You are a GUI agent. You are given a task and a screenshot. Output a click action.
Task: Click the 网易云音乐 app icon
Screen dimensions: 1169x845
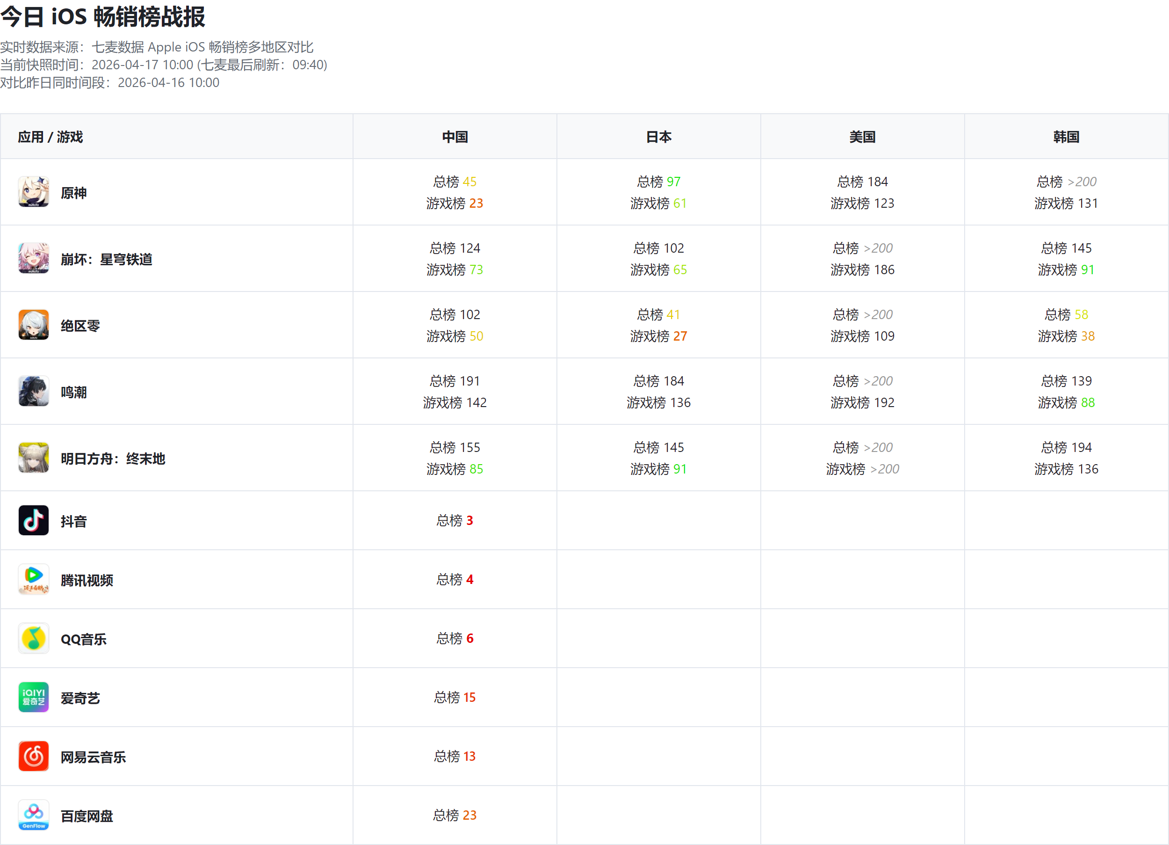tap(34, 756)
